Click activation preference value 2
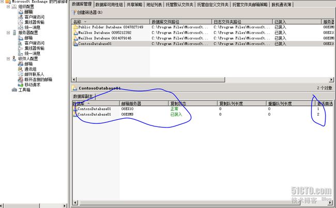This screenshot has width=336, height=208. point(318,115)
